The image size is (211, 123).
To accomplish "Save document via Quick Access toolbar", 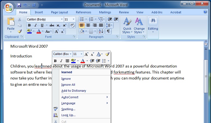I will point(19,5).
